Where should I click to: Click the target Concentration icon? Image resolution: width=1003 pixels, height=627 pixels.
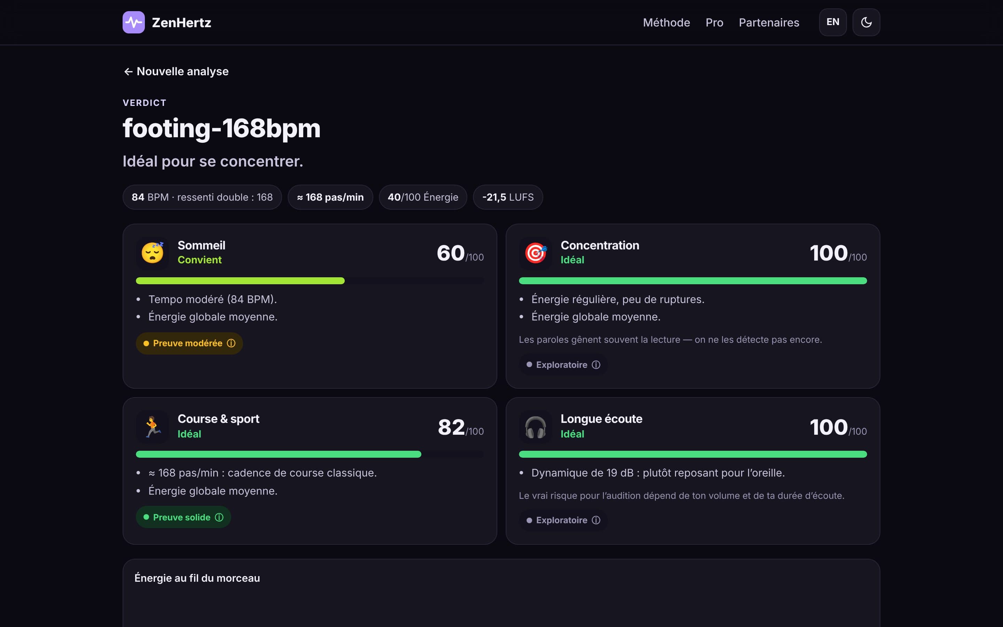(x=536, y=253)
